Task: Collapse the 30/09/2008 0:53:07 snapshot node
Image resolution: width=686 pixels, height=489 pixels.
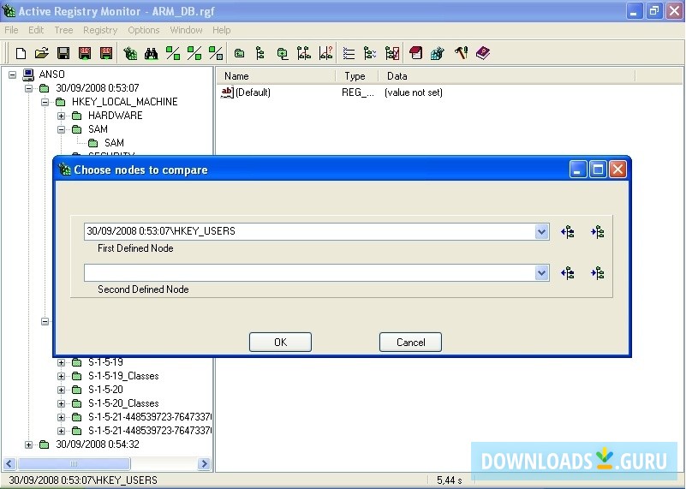Action: point(29,88)
